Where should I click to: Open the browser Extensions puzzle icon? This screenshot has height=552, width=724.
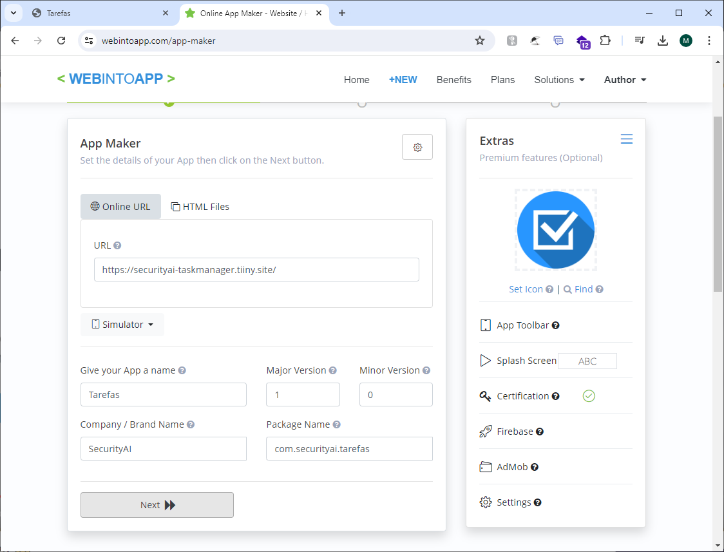605,41
